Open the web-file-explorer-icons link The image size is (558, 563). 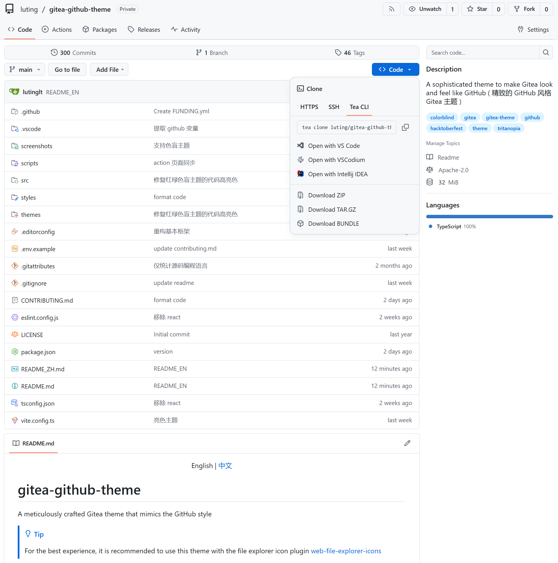point(346,551)
